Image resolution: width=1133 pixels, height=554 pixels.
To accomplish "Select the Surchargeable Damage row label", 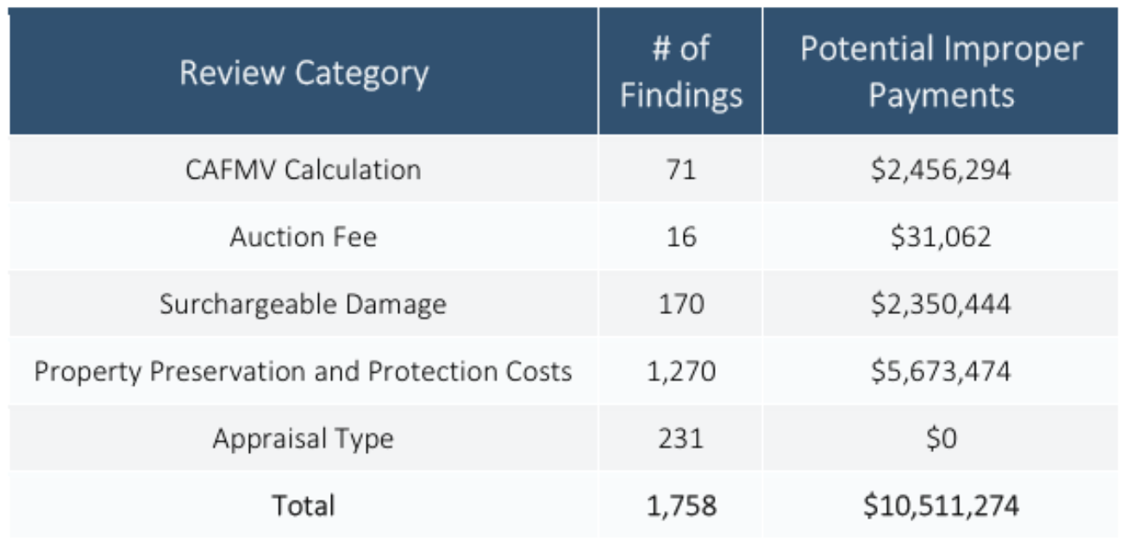I will coord(304,304).
